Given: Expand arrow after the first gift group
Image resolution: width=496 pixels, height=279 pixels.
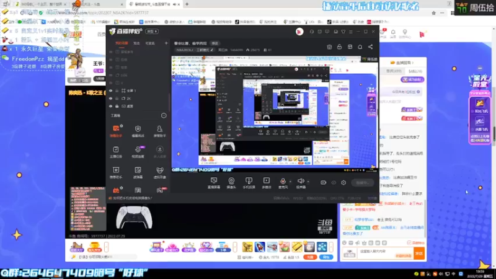Looking at the screenshot, I should pos(107,247).
